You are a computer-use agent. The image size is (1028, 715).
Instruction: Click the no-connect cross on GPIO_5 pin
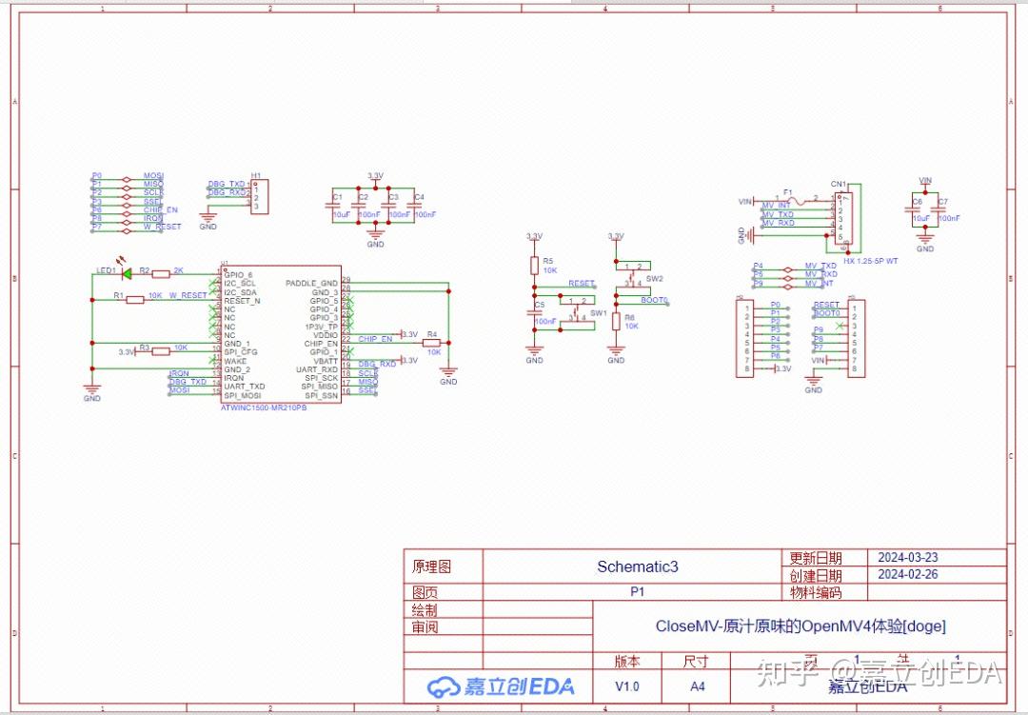click(350, 301)
